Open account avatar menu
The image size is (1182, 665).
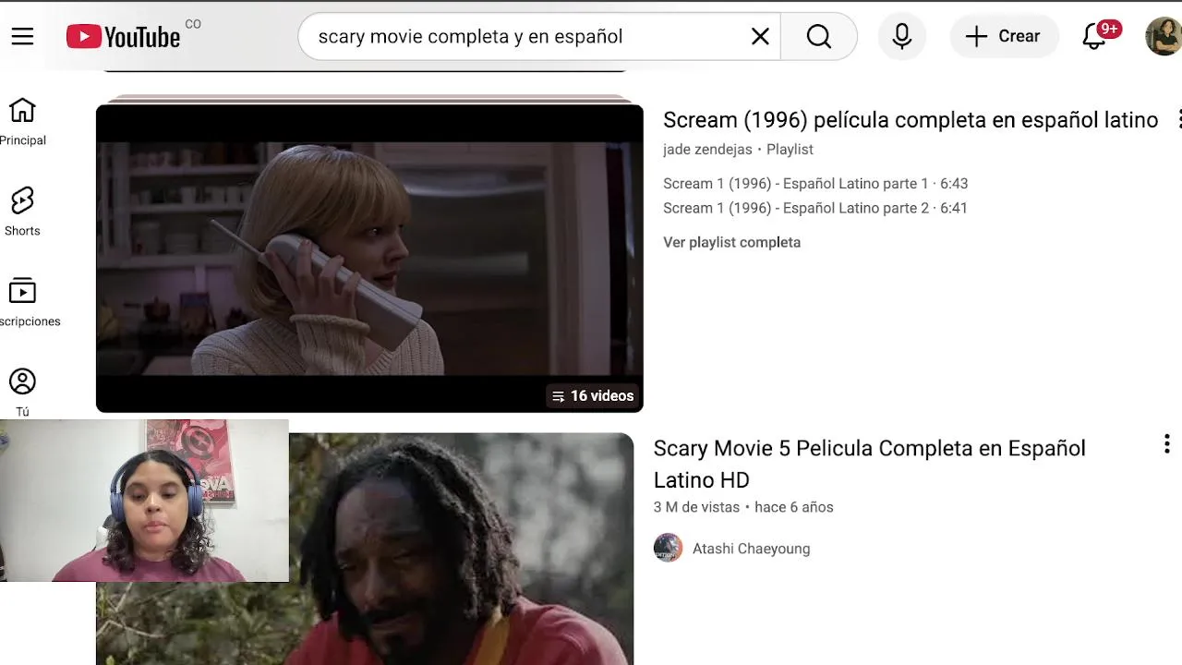tap(1164, 36)
